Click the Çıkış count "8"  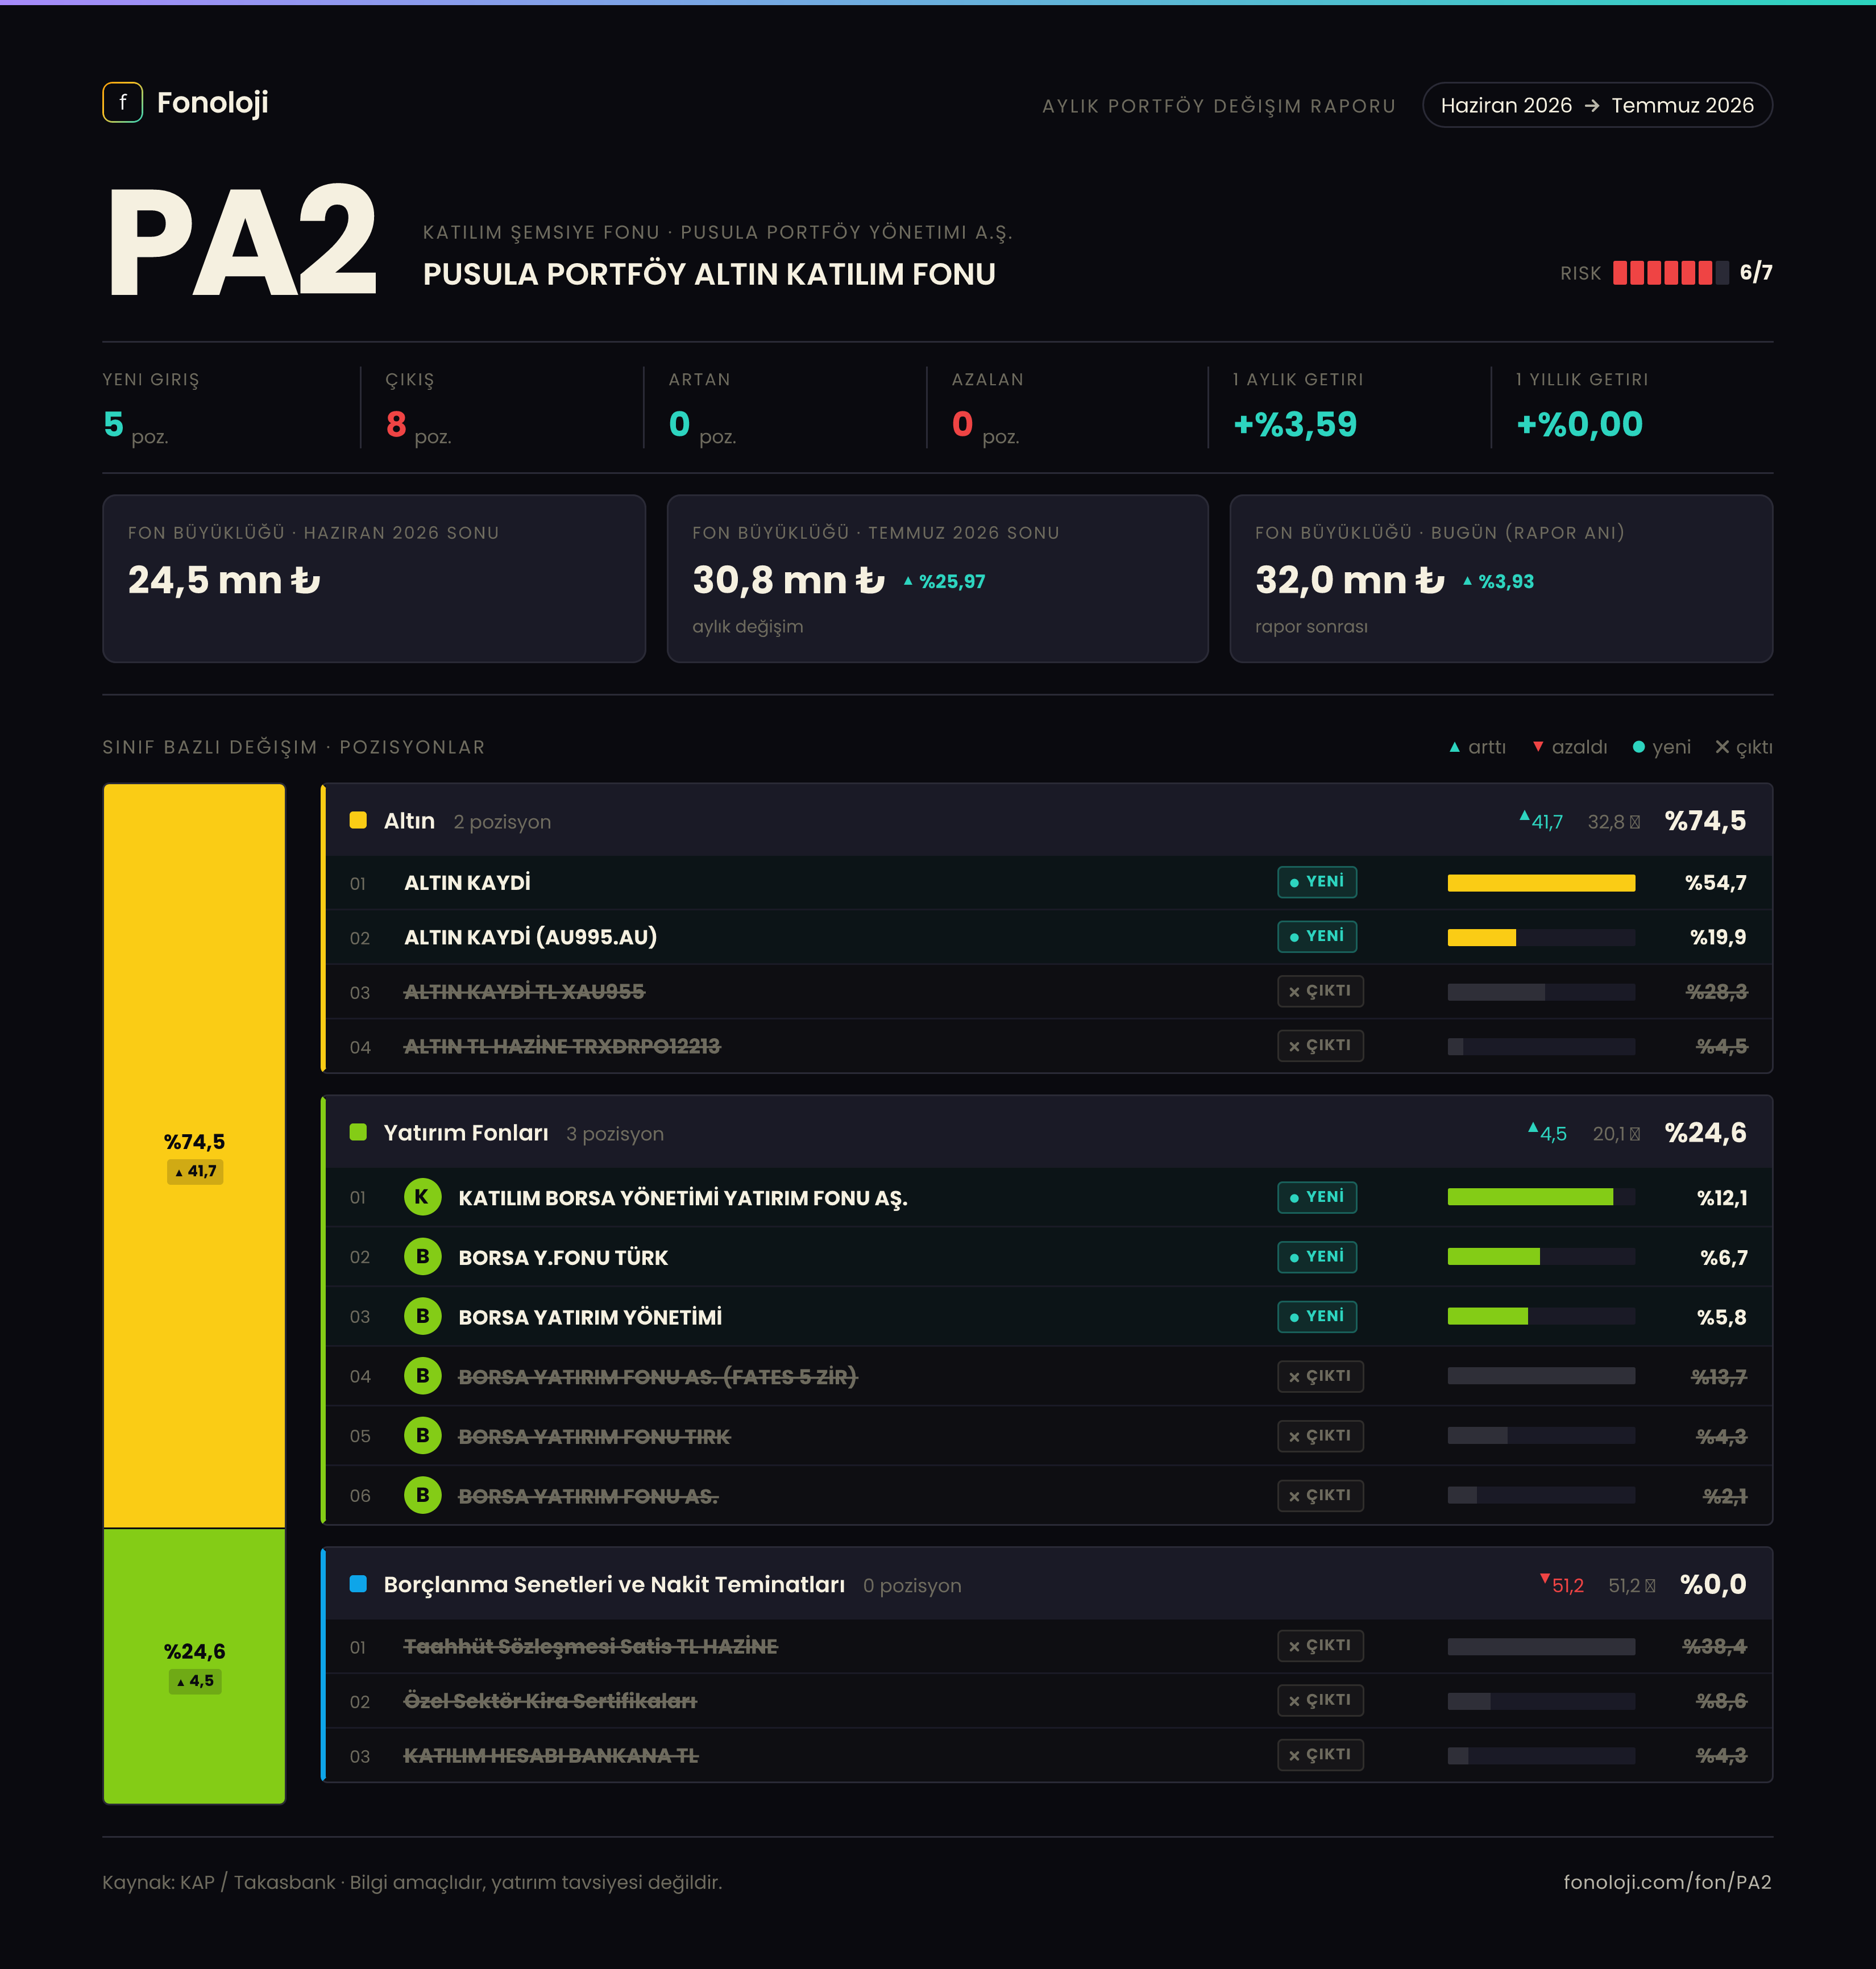pos(396,425)
